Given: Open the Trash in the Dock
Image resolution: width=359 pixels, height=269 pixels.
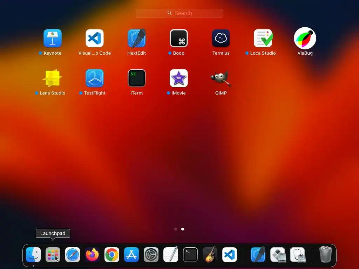Looking at the screenshot, I should [326, 254].
